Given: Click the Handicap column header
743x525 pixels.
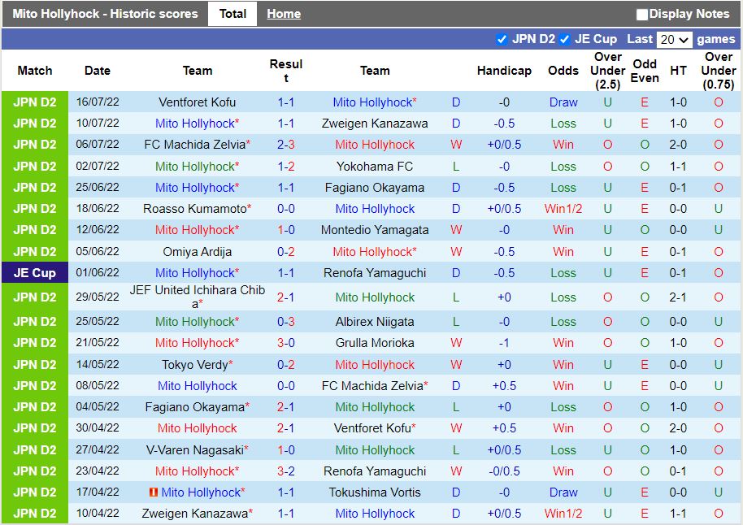Looking at the screenshot, I should point(504,71).
